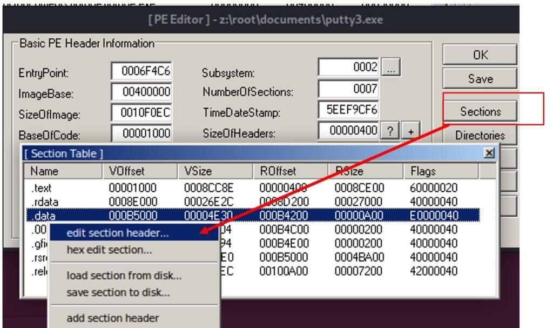Sort by the Name column header

pyautogui.click(x=64, y=171)
